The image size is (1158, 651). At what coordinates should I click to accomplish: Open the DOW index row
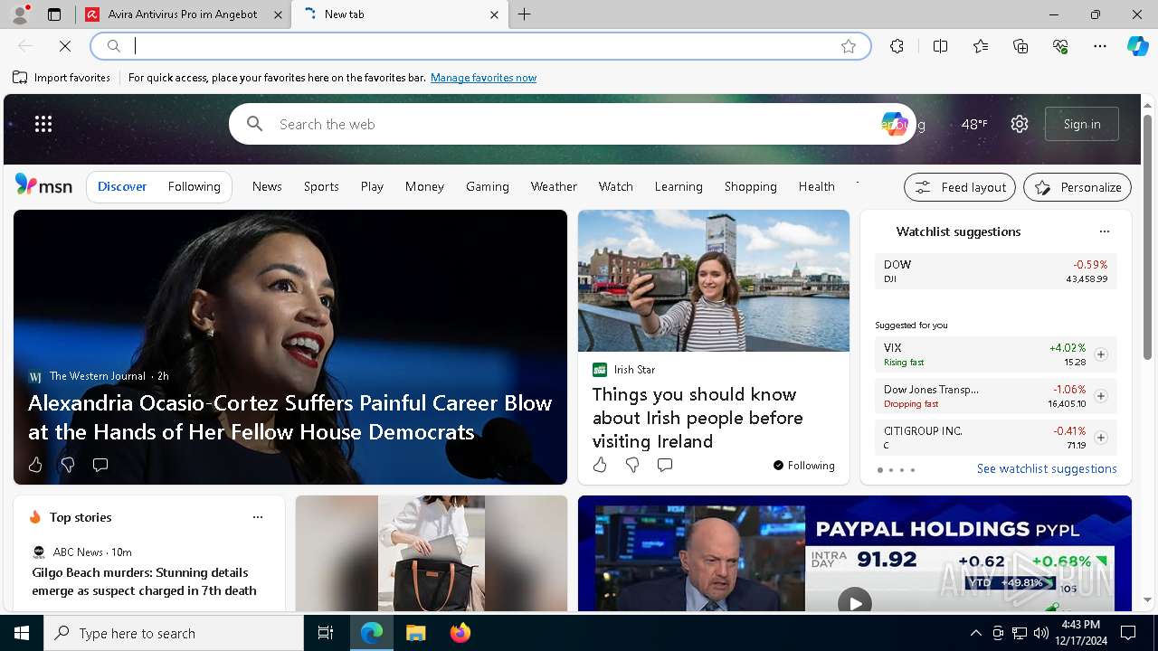996,271
